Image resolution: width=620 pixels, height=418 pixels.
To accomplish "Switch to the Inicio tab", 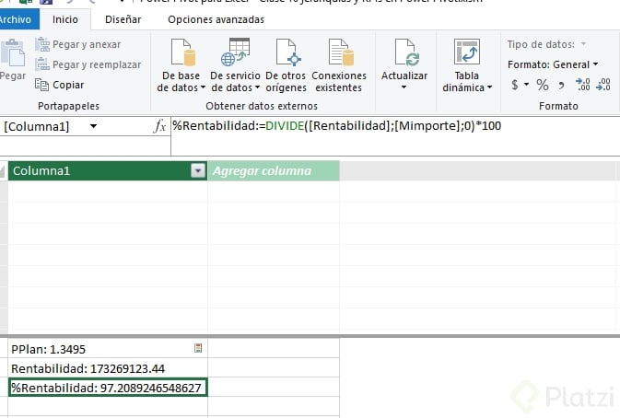I will tap(65, 19).
